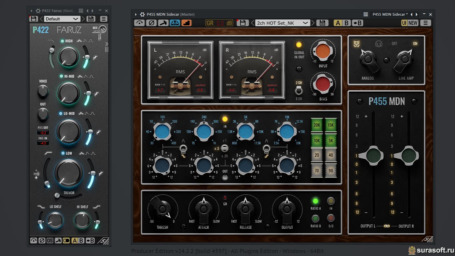Click the bypass icon in P455 MDN toolbar

[x=139, y=23]
